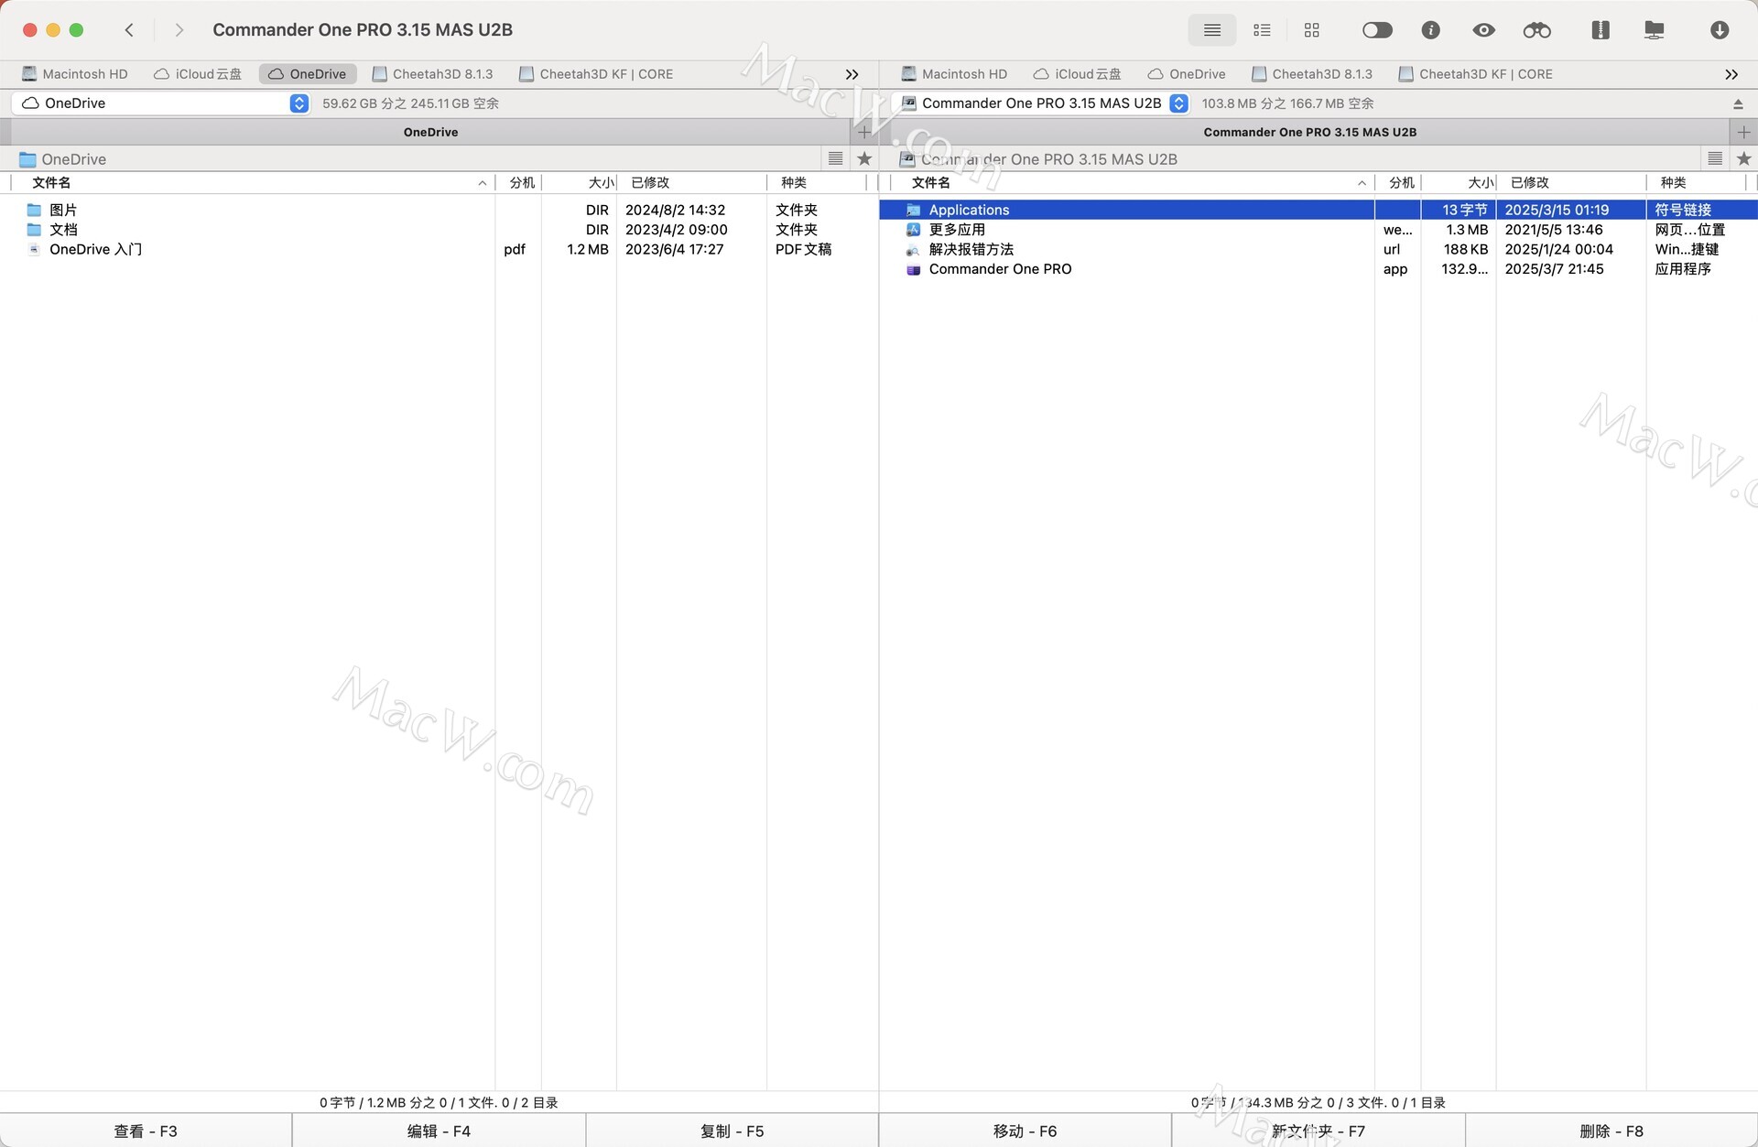
Task: Click 编辑 - F4 button
Action: [x=439, y=1131]
